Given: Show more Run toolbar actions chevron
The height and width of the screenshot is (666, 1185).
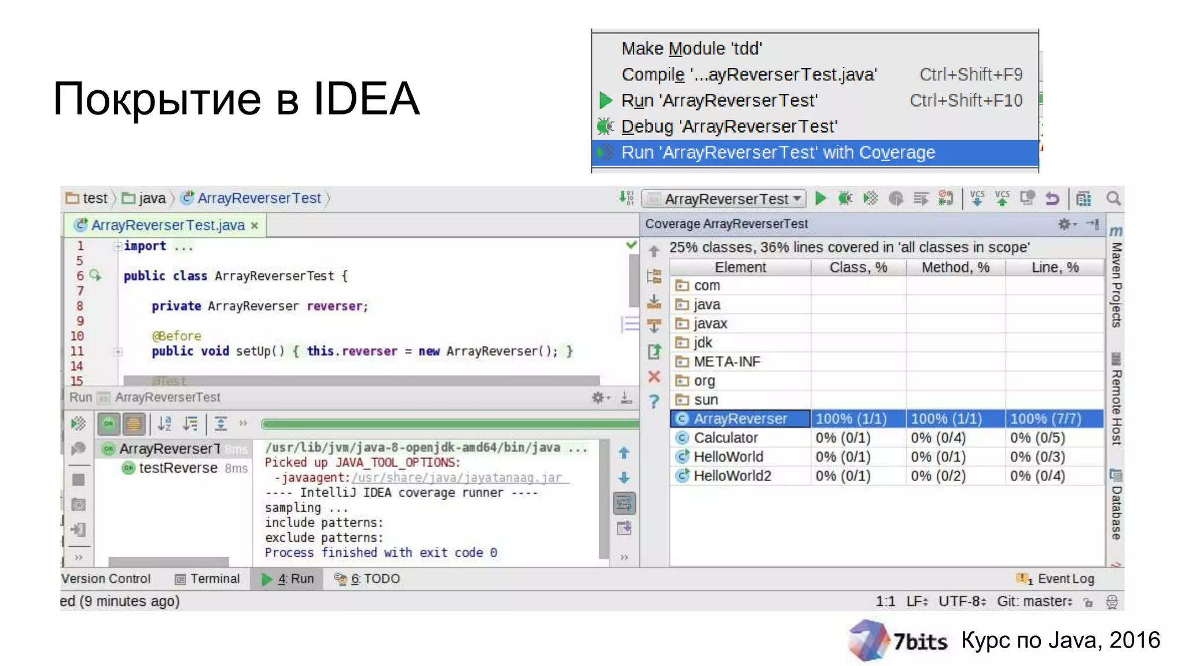Looking at the screenshot, I should 243,424.
